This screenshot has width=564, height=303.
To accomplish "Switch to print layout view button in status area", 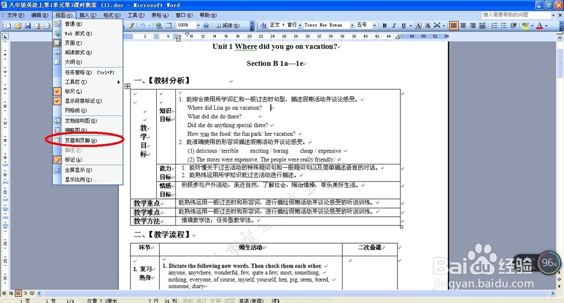I will (18, 293).
